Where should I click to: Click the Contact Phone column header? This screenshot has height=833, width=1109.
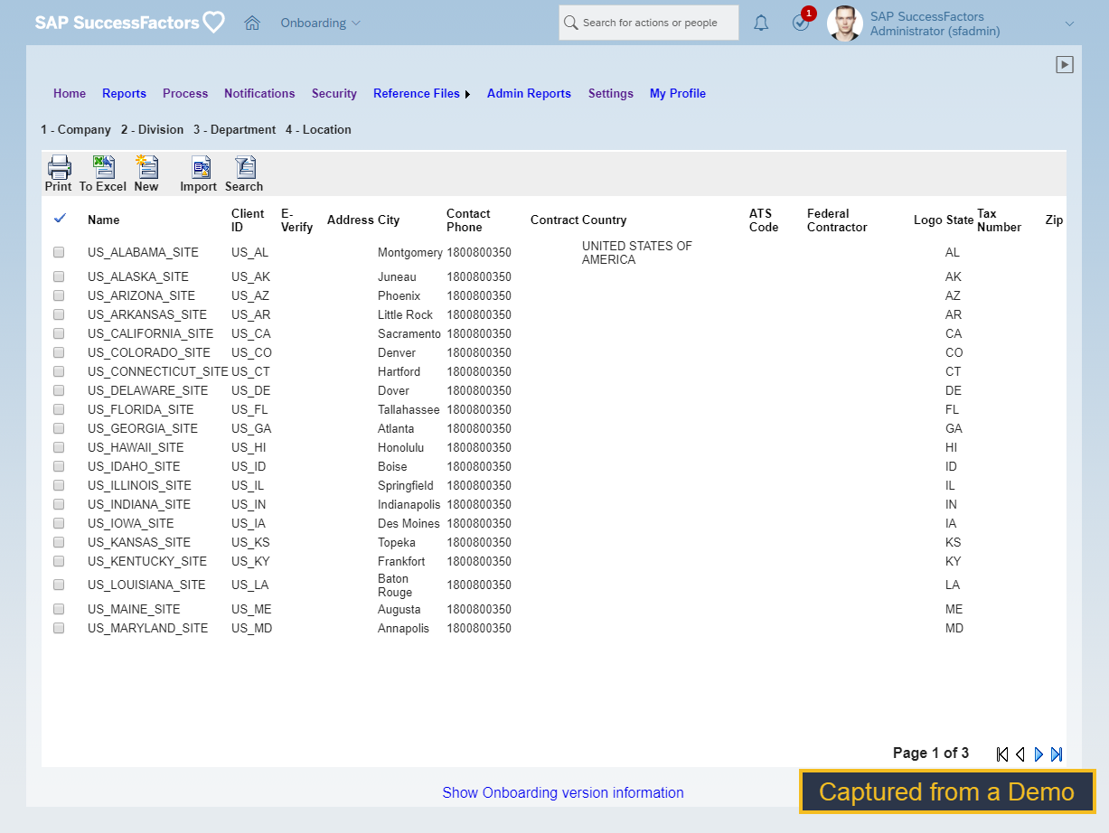click(468, 220)
